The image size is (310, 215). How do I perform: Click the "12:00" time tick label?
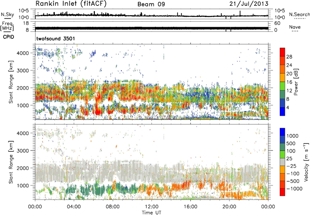[x=152, y=207]
